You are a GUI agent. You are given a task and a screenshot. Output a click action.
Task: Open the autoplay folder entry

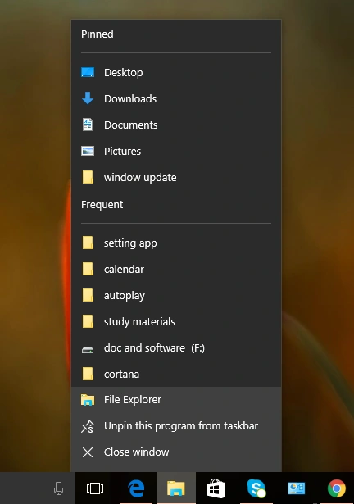pyautogui.click(x=176, y=295)
